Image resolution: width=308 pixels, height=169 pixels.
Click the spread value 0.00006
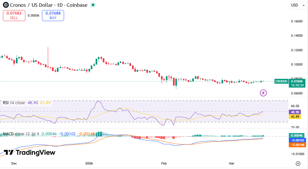(33, 16)
